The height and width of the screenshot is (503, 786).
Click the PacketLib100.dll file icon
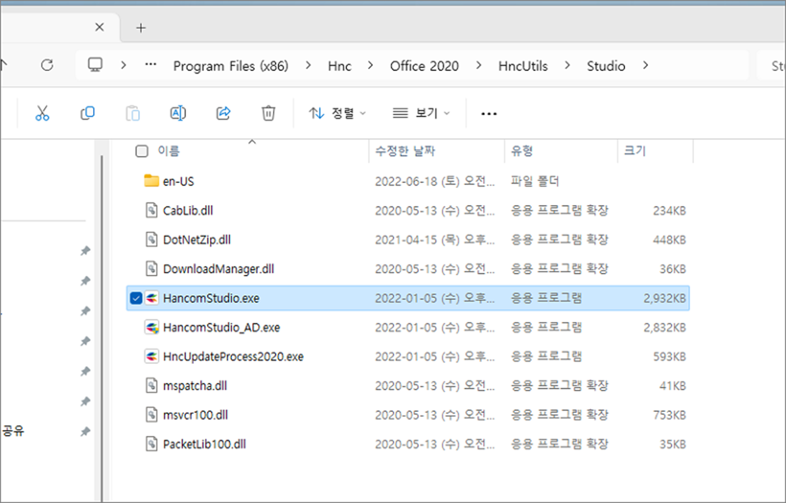pos(151,444)
